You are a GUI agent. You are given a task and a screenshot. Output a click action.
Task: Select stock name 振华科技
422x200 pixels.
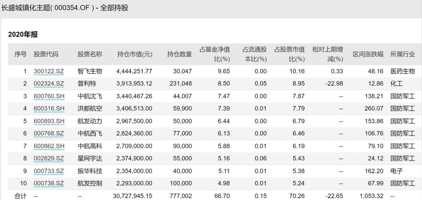[90, 171]
